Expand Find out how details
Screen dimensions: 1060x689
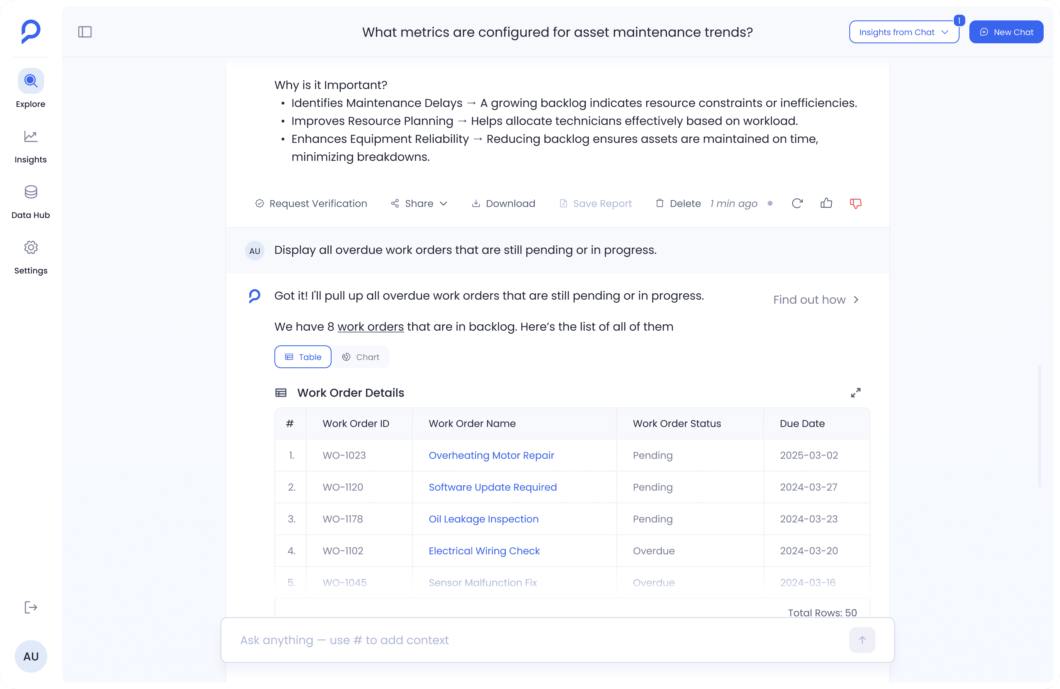coord(816,300)
